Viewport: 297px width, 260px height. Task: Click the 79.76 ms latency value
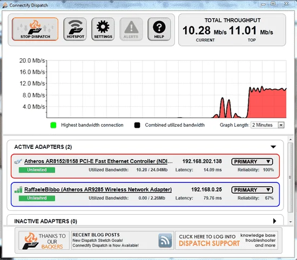coord(213,198)
